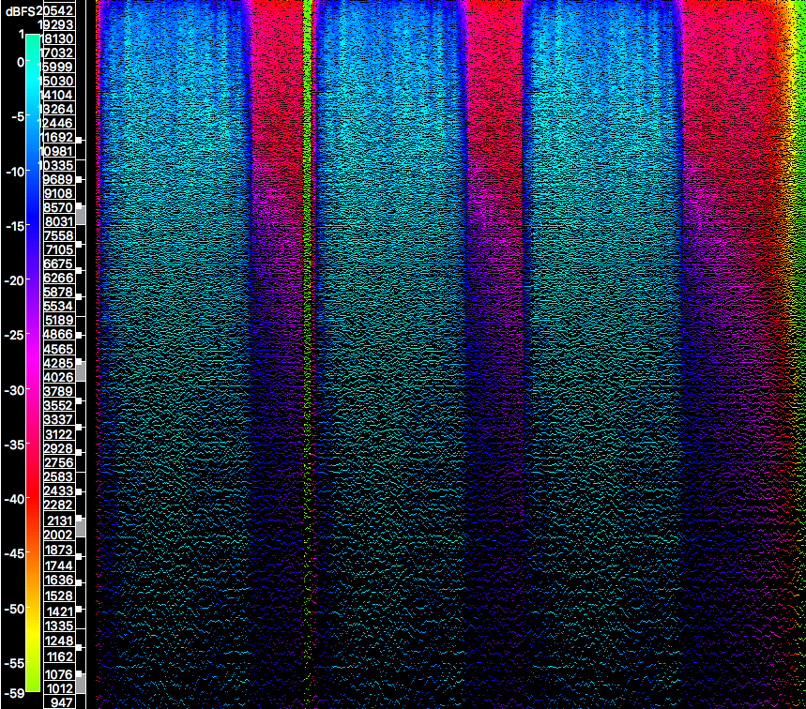Select the 1162 Hz frequency label
The height and width of the screenshot is (709, 806).
58,656
